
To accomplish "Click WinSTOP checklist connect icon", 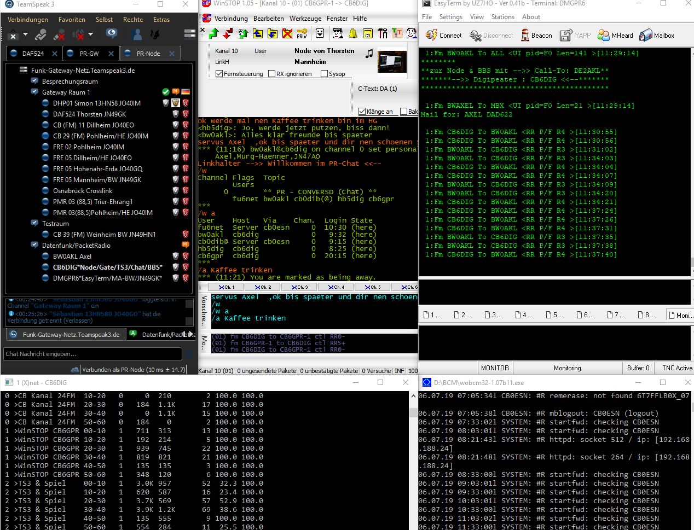I will 243,34.
